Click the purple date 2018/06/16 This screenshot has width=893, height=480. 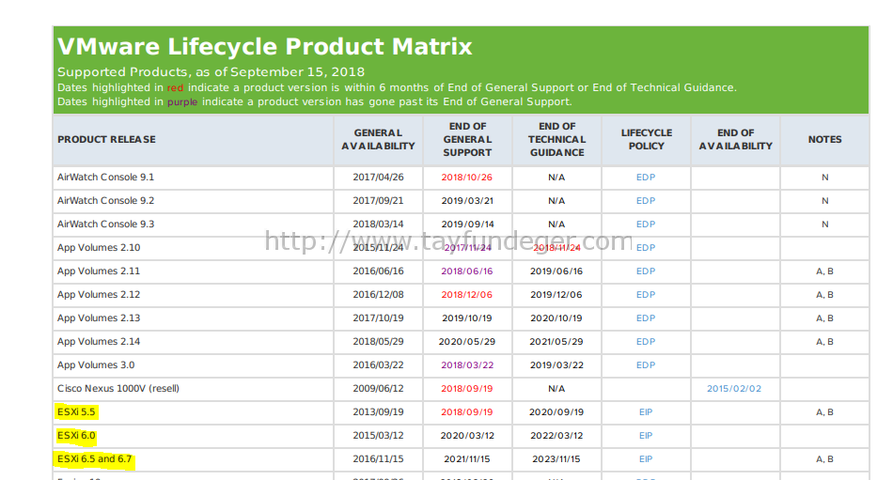(x=467, y=271)
